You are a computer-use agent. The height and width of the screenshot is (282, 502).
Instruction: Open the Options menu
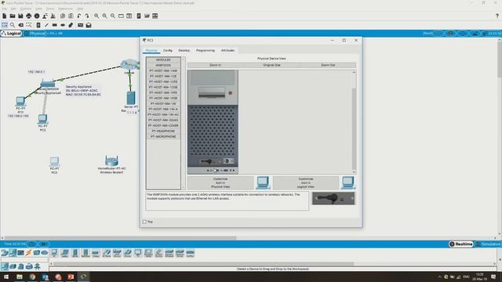pos(26,9)
